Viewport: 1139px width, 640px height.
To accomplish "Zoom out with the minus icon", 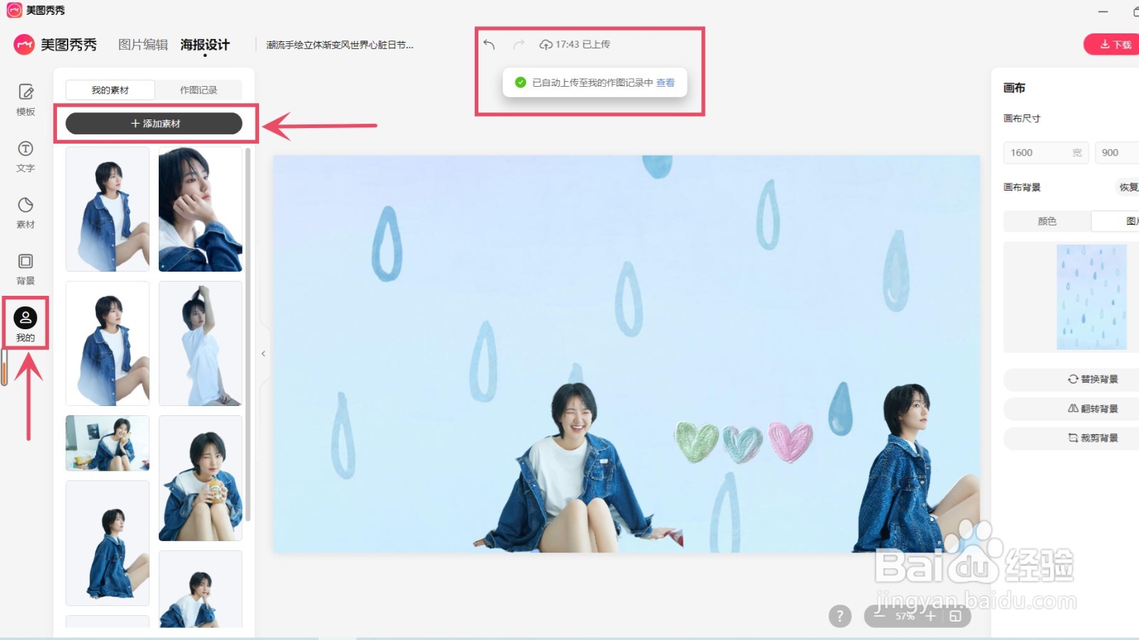I will [879, 616].
